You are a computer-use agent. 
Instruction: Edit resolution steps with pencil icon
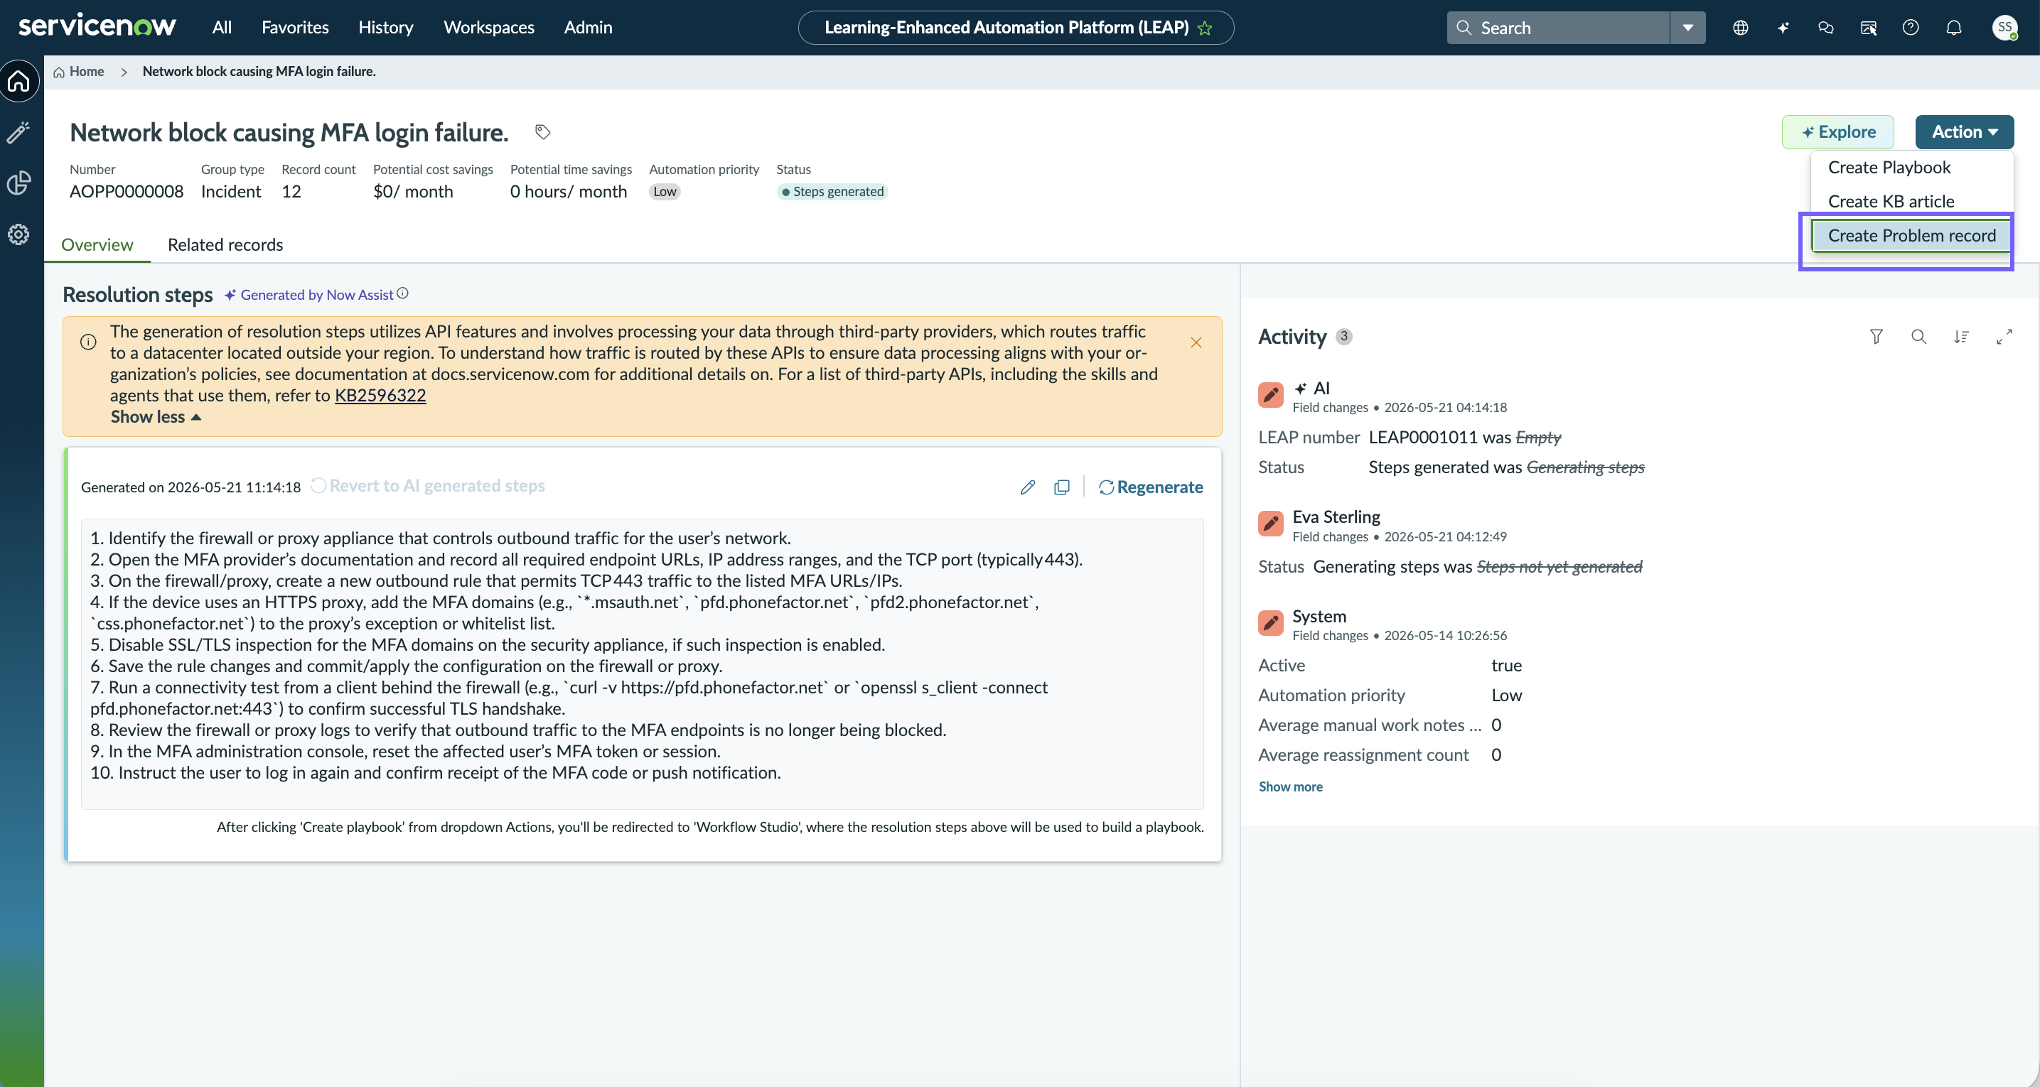(x=1027, y=487)
